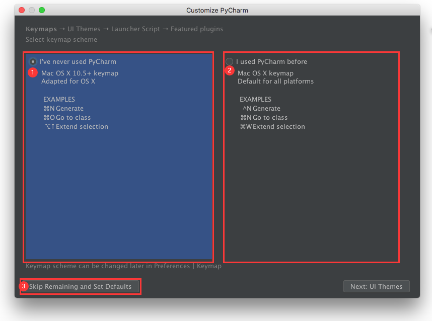
Task: Choose the "I used PyCharm before" radio option
Action: [x=230, y=62]
